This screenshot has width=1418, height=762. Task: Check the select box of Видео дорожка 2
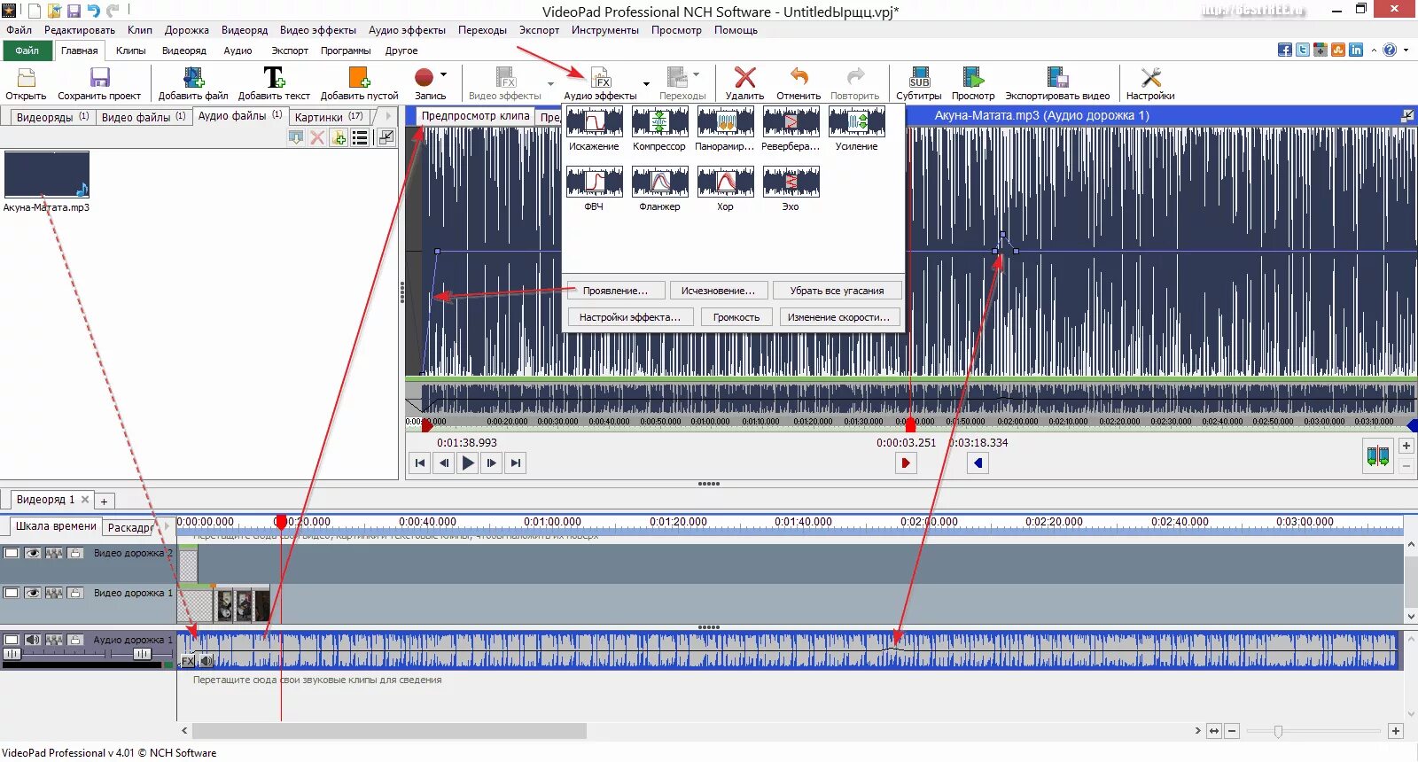coord(12,553)
